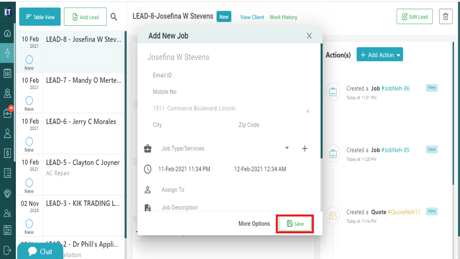The height and width of the screenshot is (259, 460).
Task: Select LEAD-2 - Dr Phill's Appli row
Action: coord(70,248)
